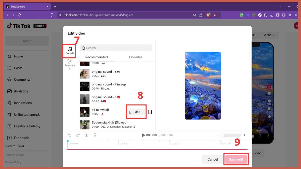This screenshot has width=301, height=169.
Task: Open the Templates panel in Edit video
Action: (70, 64)
